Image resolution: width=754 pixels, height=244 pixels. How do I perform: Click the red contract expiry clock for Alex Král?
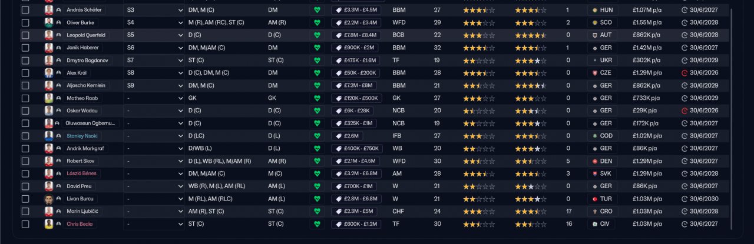(x=684, y=73)
